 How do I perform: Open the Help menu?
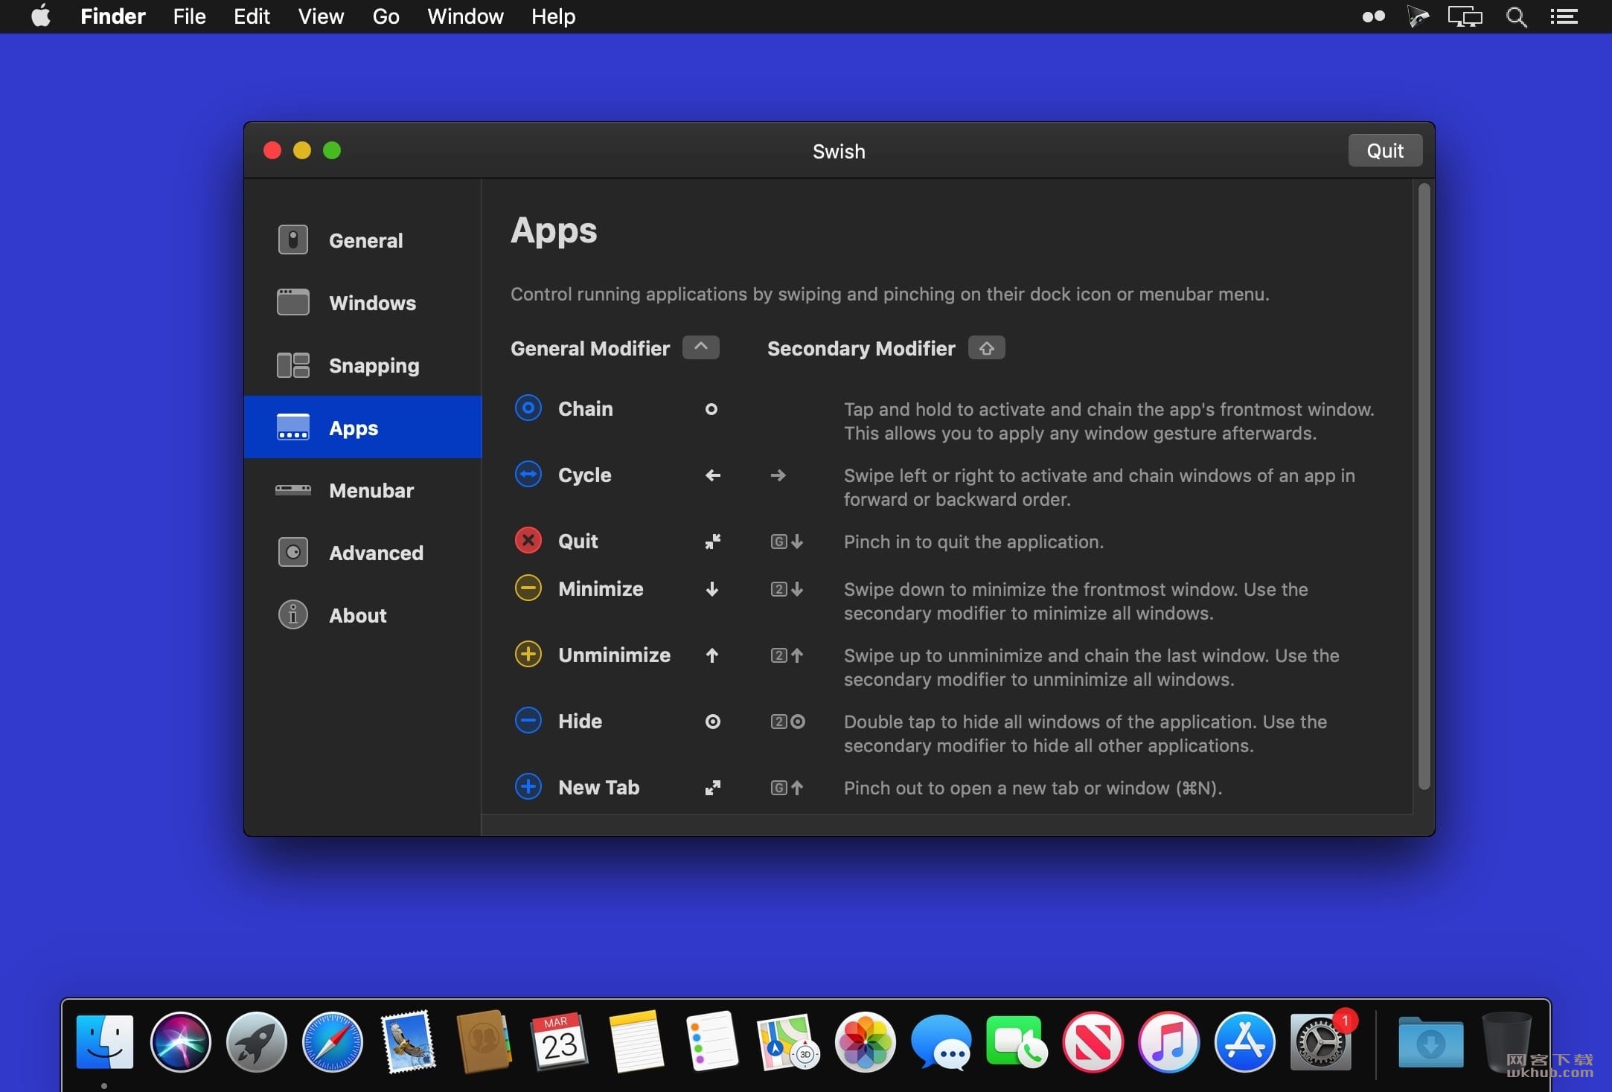pyautogui.click(x=553, y=16)
